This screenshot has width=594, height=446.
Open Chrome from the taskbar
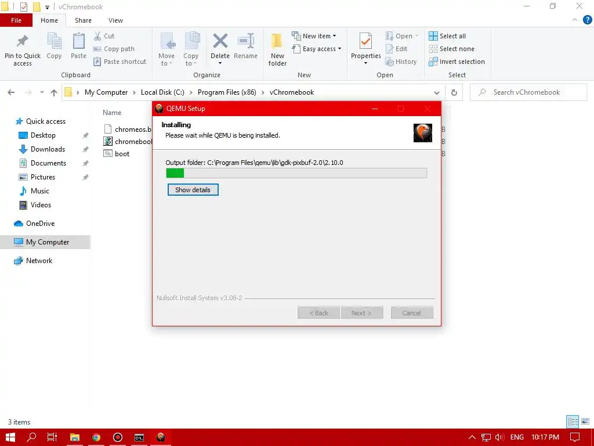coord(96,437)
